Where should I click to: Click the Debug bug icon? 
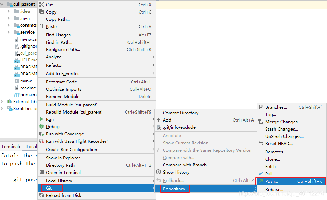pyautogui.click(x=41, y=126)
